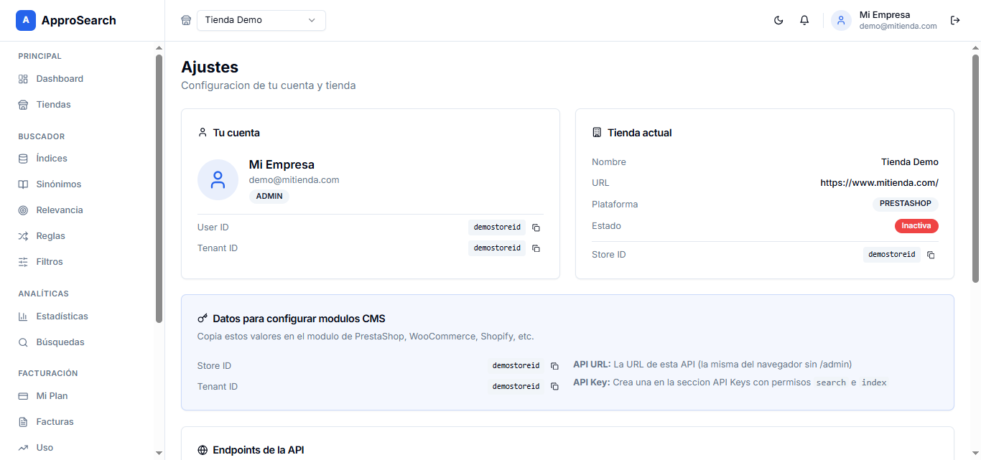
Task: Click the building icon beside Tienda actual
Action: 597,133
